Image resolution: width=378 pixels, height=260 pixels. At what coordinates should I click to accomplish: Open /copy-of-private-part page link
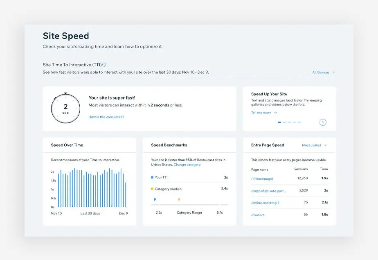[269, 191]
